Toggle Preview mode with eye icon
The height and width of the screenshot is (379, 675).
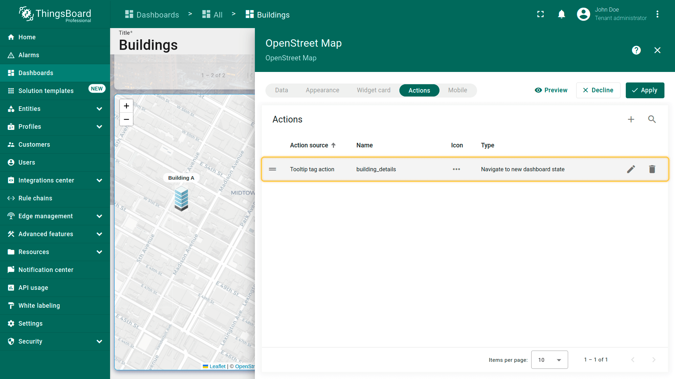[x=551, y=90]
